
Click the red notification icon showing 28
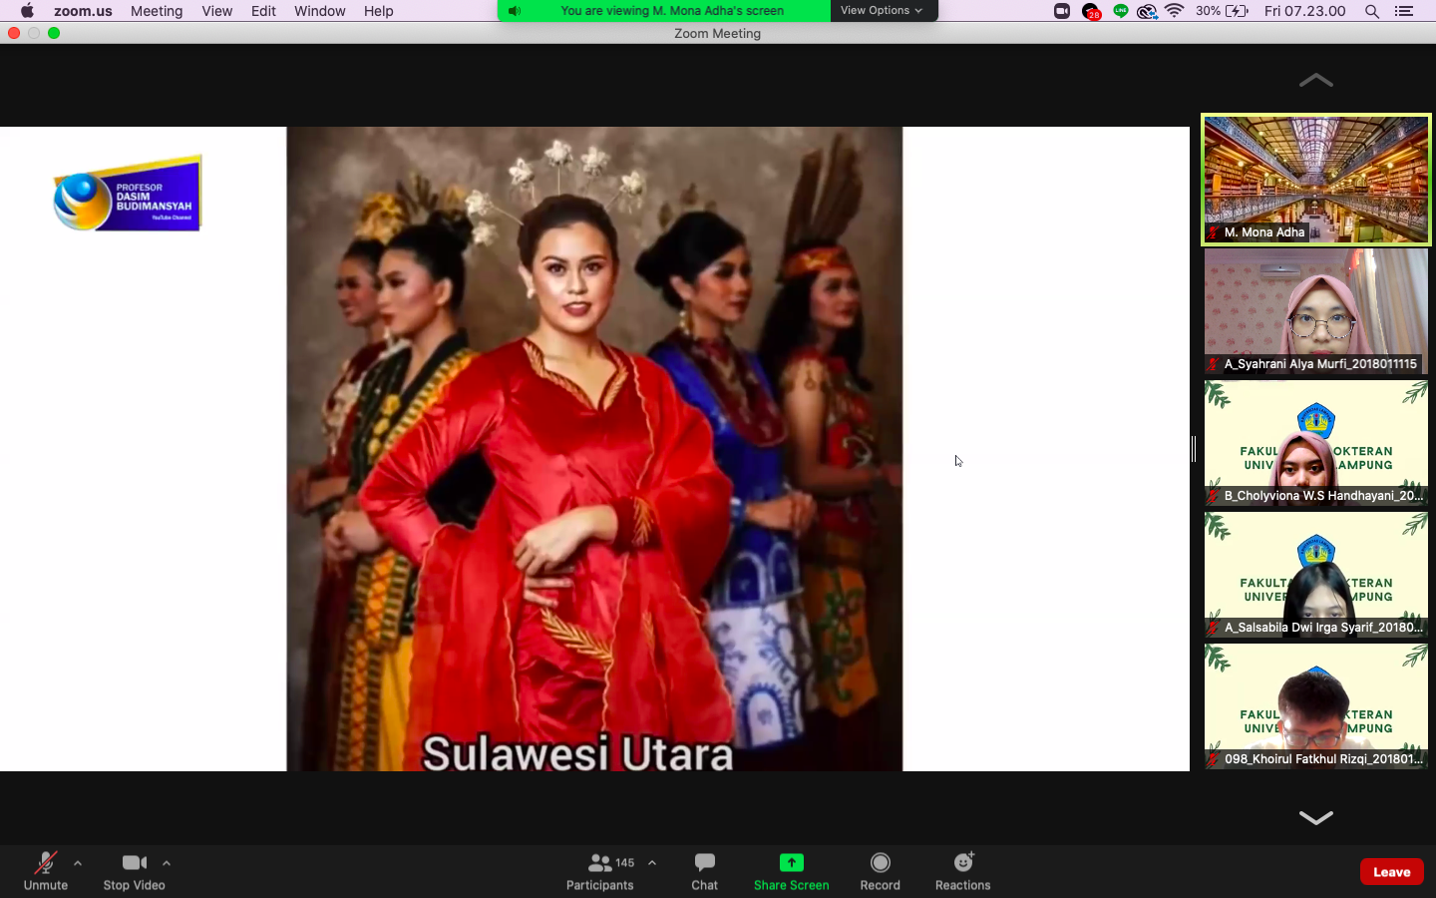1091,12
